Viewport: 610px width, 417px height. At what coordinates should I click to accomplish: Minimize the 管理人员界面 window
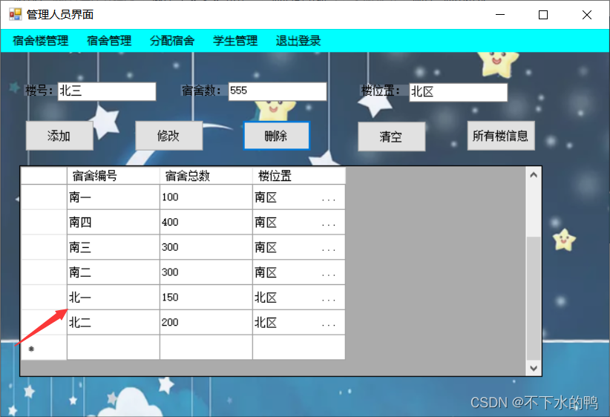500,14
